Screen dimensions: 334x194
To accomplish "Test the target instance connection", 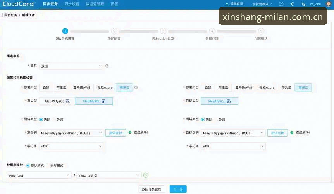I will (x=277, y=133).
